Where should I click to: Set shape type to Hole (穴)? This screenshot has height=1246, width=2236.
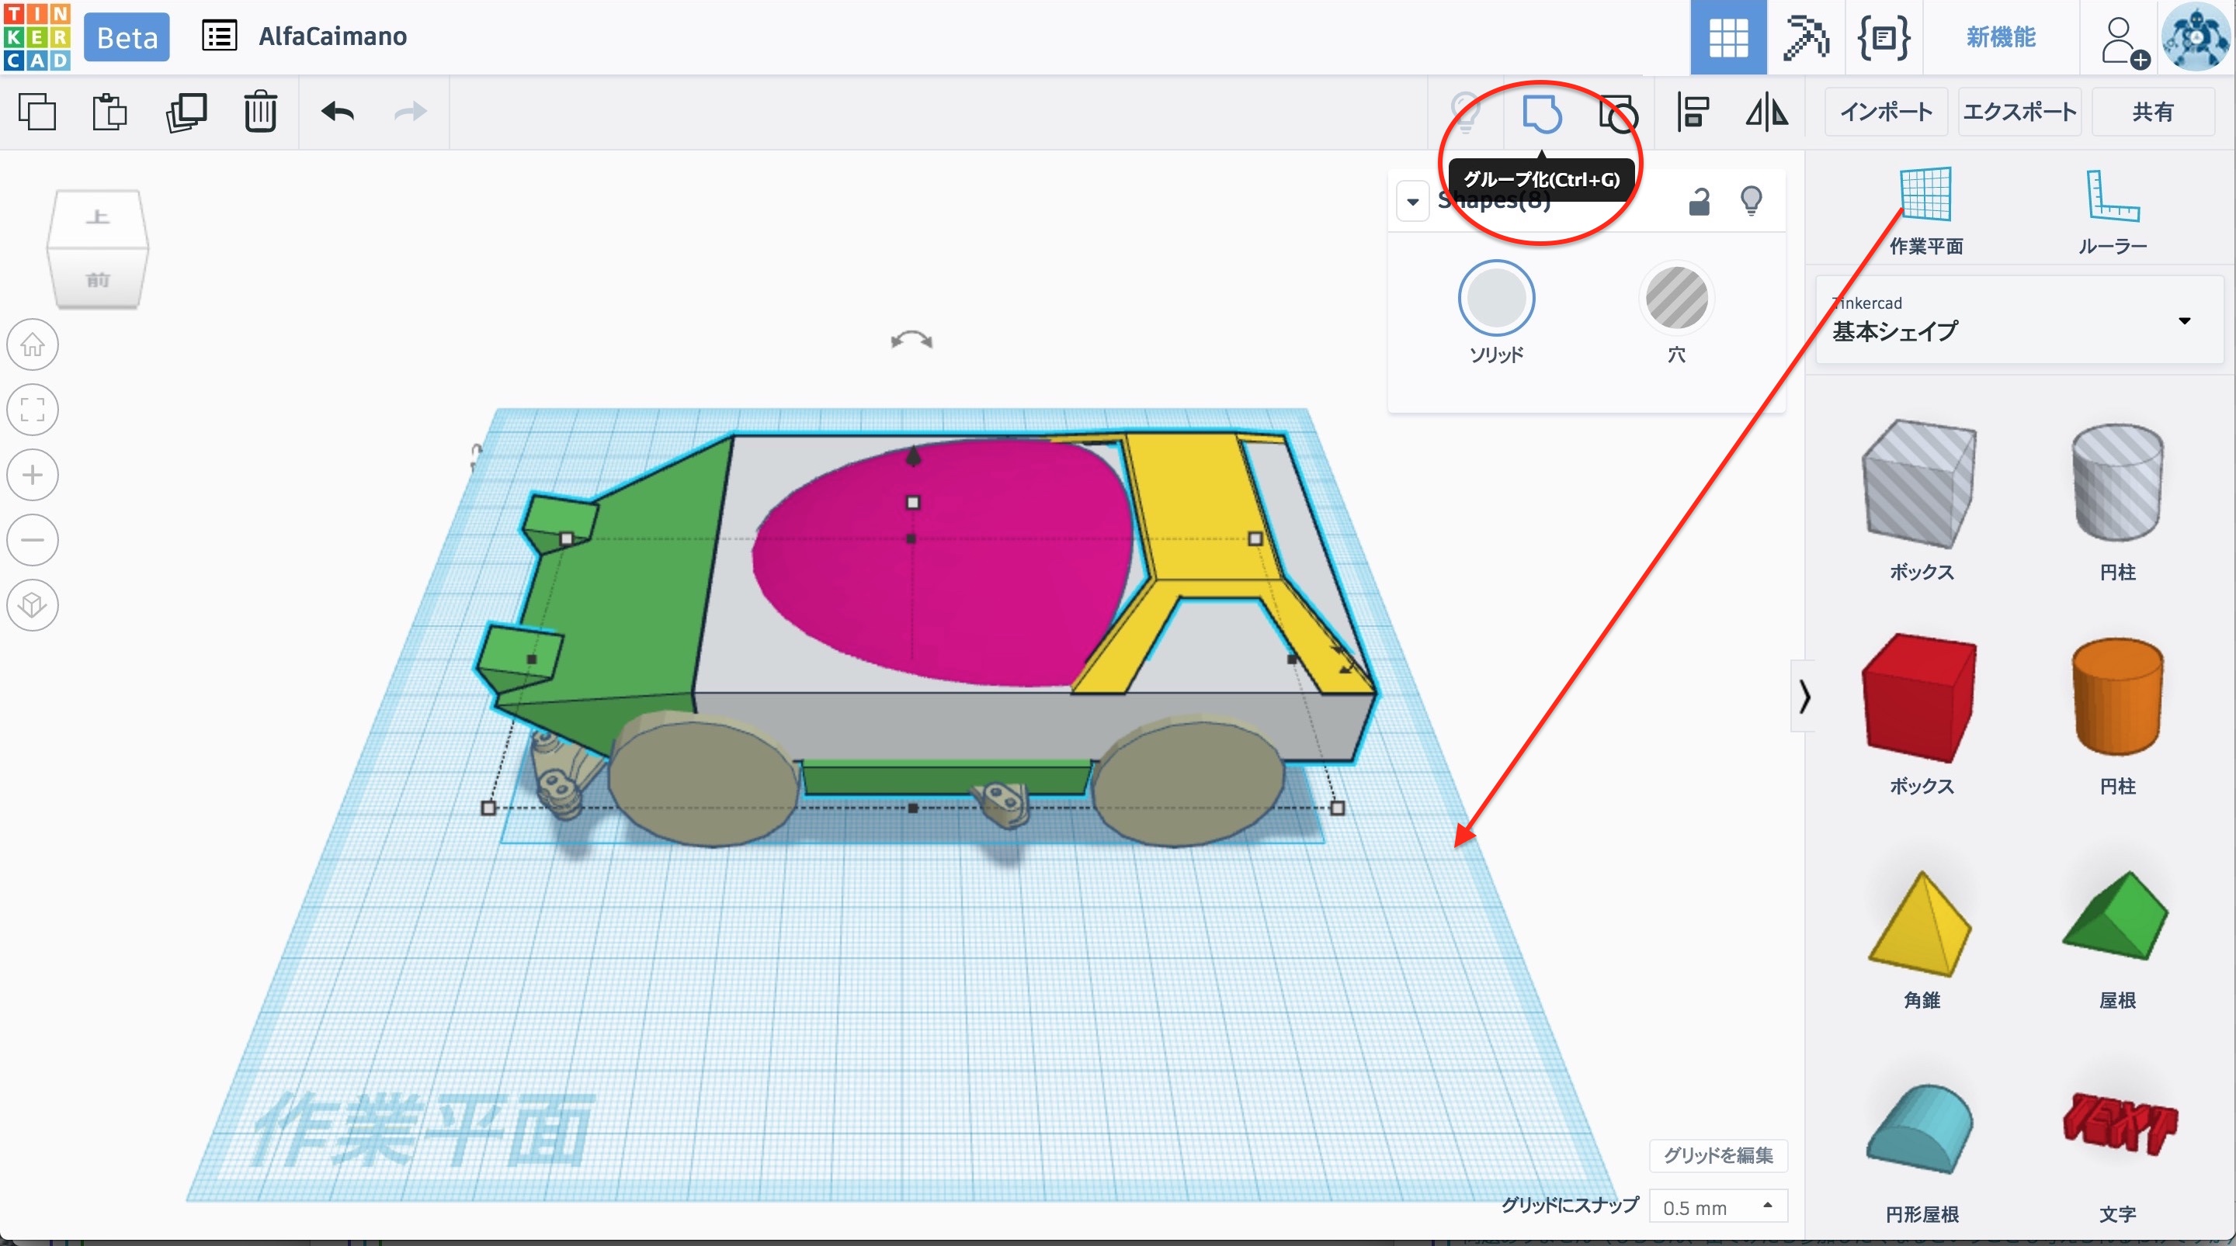coord(1676,299)
